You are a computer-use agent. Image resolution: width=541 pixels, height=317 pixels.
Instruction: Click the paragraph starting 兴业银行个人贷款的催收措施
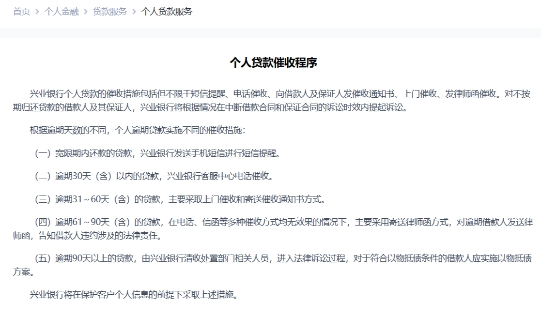tap(272, 101)
